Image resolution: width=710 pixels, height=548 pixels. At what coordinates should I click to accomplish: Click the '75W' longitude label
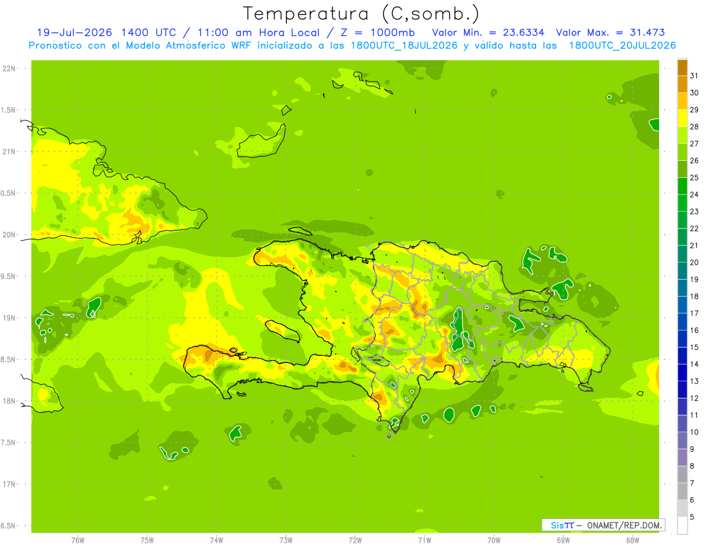147,540
